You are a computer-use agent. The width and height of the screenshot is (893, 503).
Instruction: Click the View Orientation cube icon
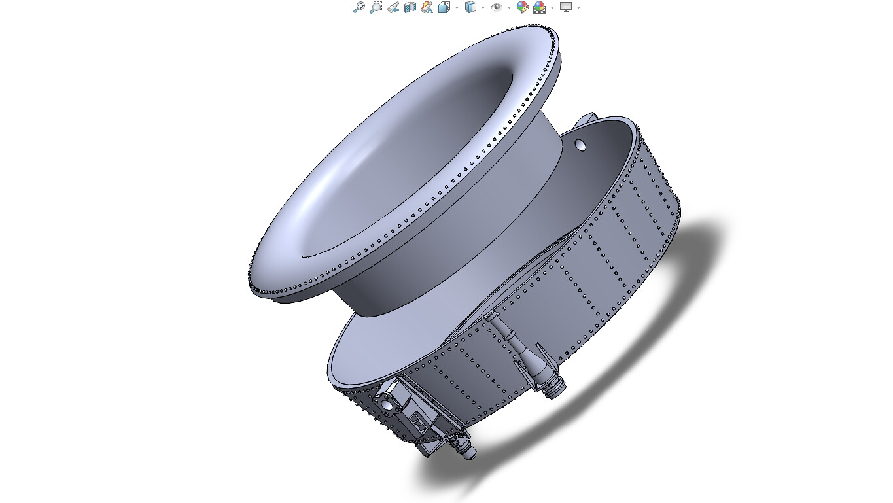point(444,7)
